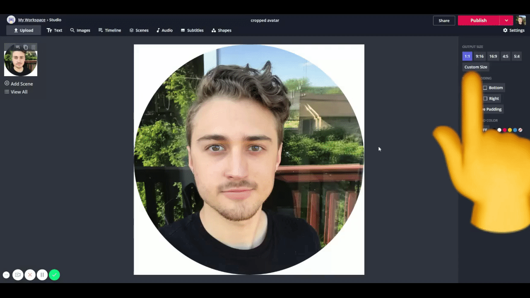Go to My Workspace link

pyautogui.click(x=31, y=20)
